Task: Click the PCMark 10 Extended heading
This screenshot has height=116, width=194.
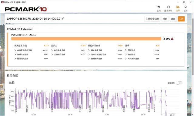Action: pos(19,29)
